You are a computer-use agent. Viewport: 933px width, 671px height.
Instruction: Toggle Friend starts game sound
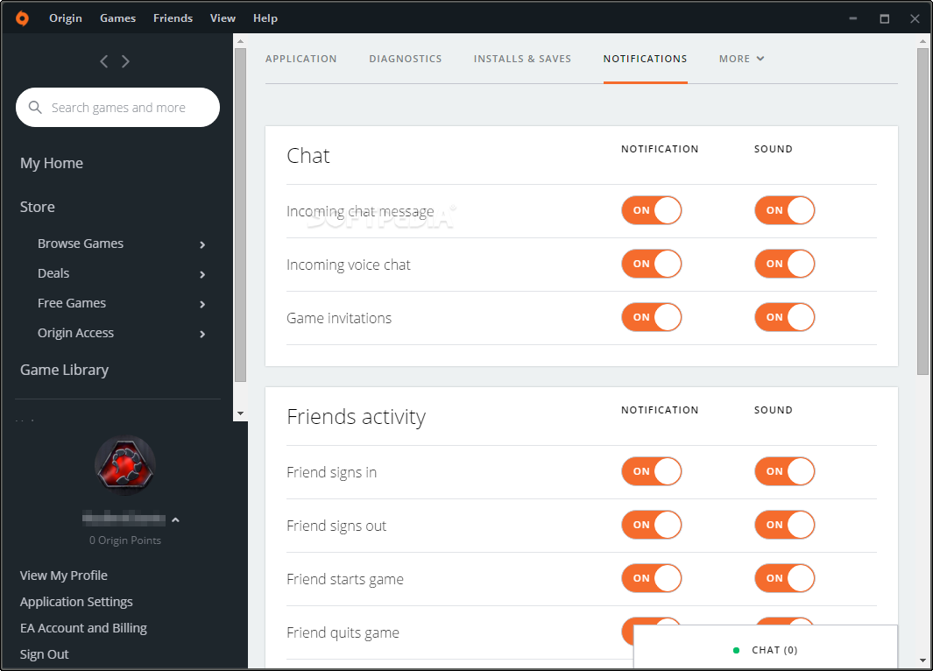click(784, 578)
